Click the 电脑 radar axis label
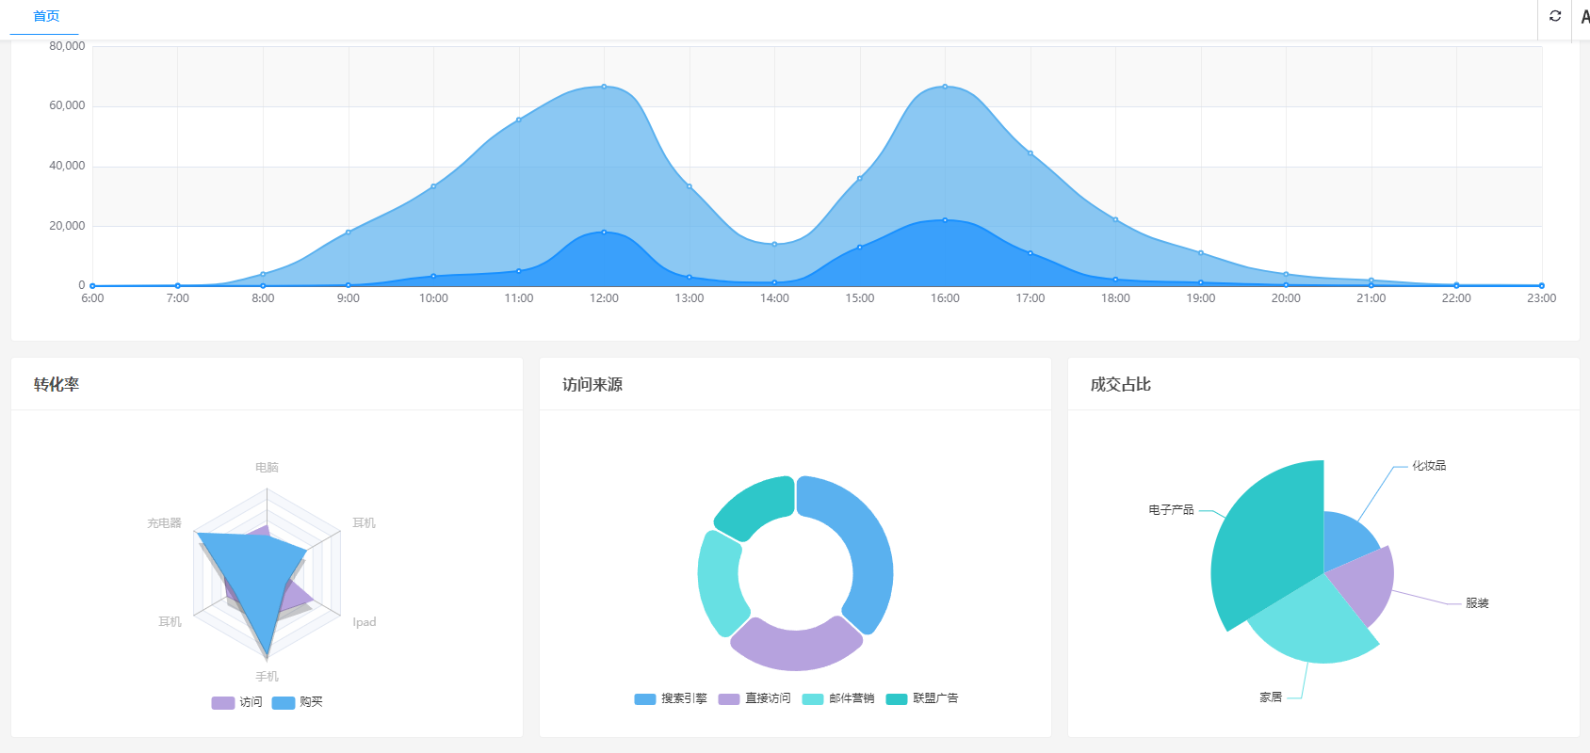This screenshot has width=1590, height=753. click(x=267, y=467)
